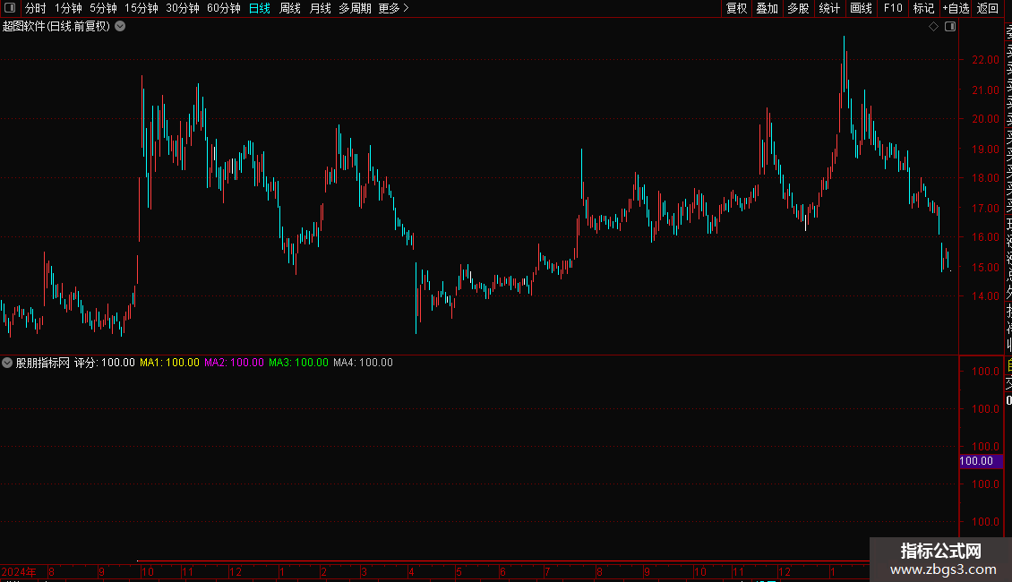The image size is (1012, 582).
Task: Select the 60分钟 period tab
Action: pos(224,8)
